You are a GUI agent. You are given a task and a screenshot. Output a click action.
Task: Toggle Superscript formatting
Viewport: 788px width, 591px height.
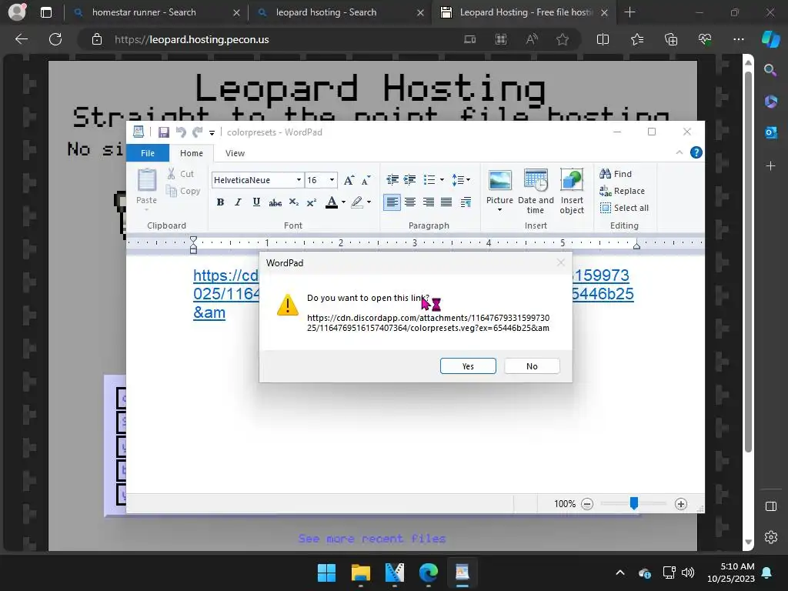tap(312, 202)
